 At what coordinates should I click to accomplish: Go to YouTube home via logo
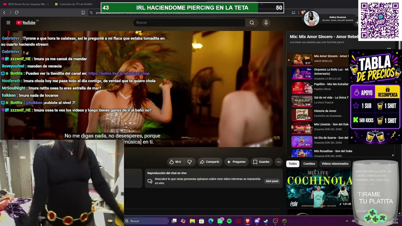coord(26,23)
